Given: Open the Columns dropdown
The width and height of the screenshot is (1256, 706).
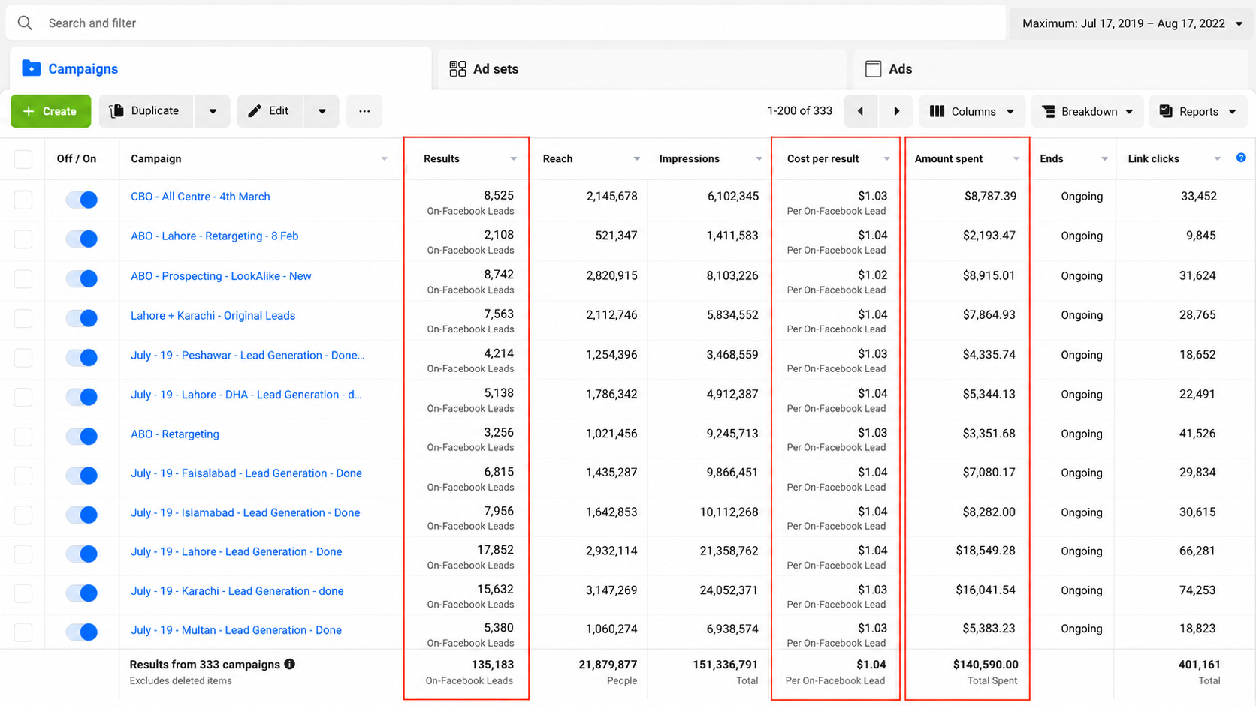Looking at the screenshot, I should point(971,111).
